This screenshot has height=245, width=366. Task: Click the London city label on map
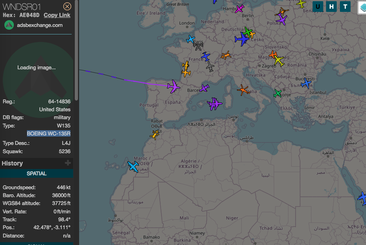[x=187, y=23]
